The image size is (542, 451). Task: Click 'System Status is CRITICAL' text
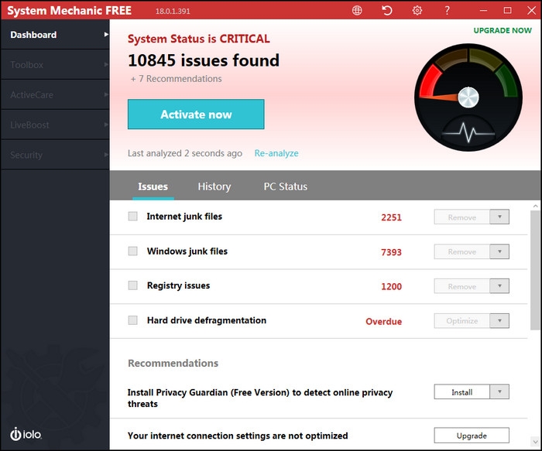pyautogui.click(x=199, y=39)
